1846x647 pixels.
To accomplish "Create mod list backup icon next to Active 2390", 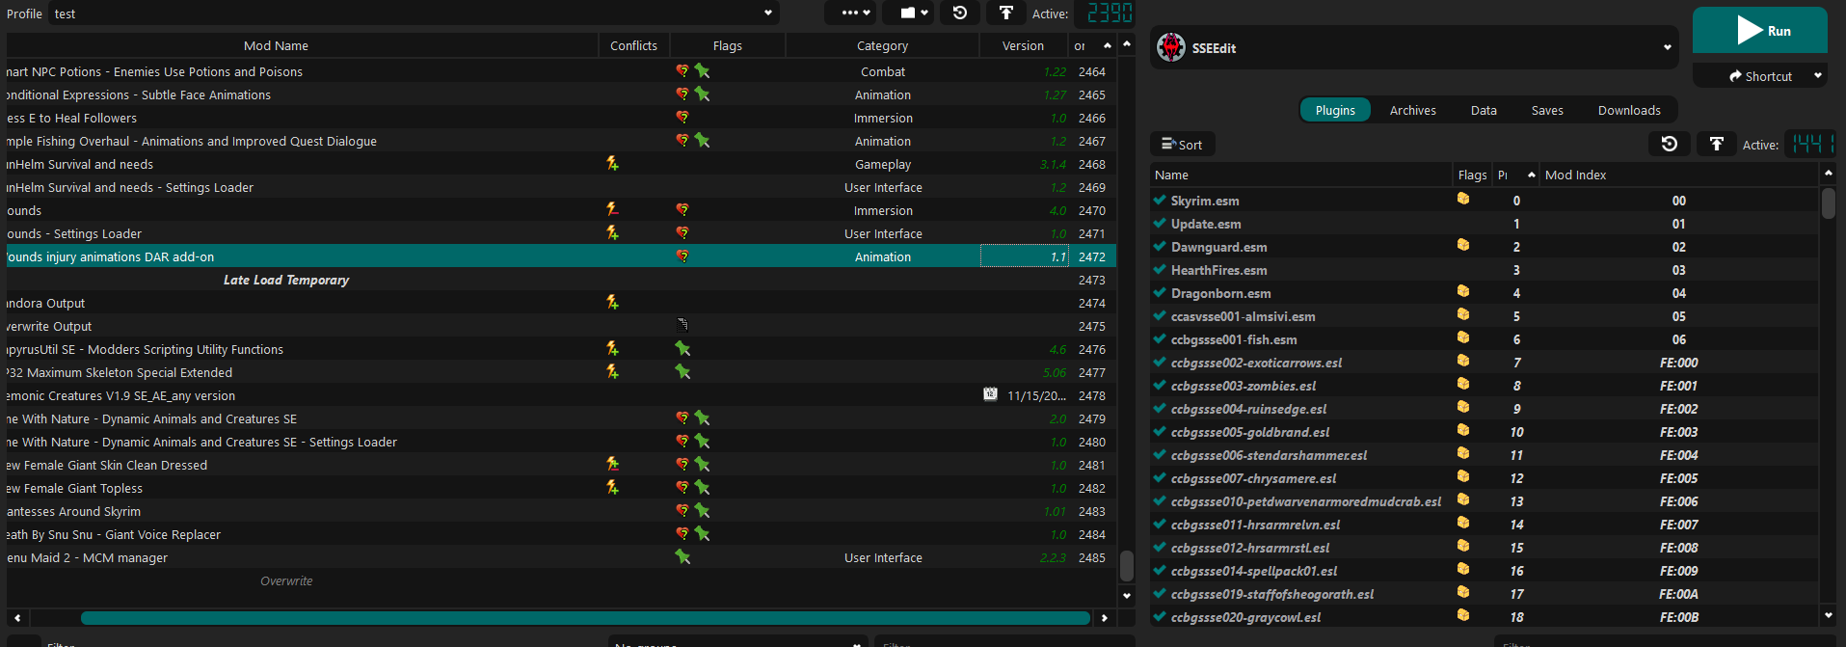I will coord(1005,13).
